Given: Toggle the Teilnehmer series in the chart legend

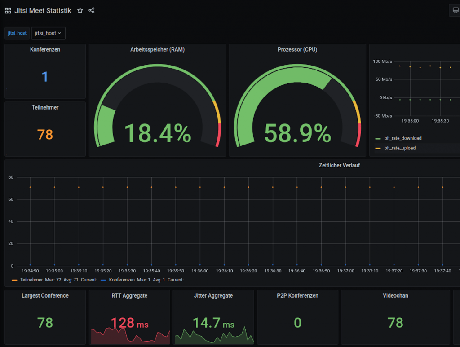Looking at the screenshot, I should point(31,280).
